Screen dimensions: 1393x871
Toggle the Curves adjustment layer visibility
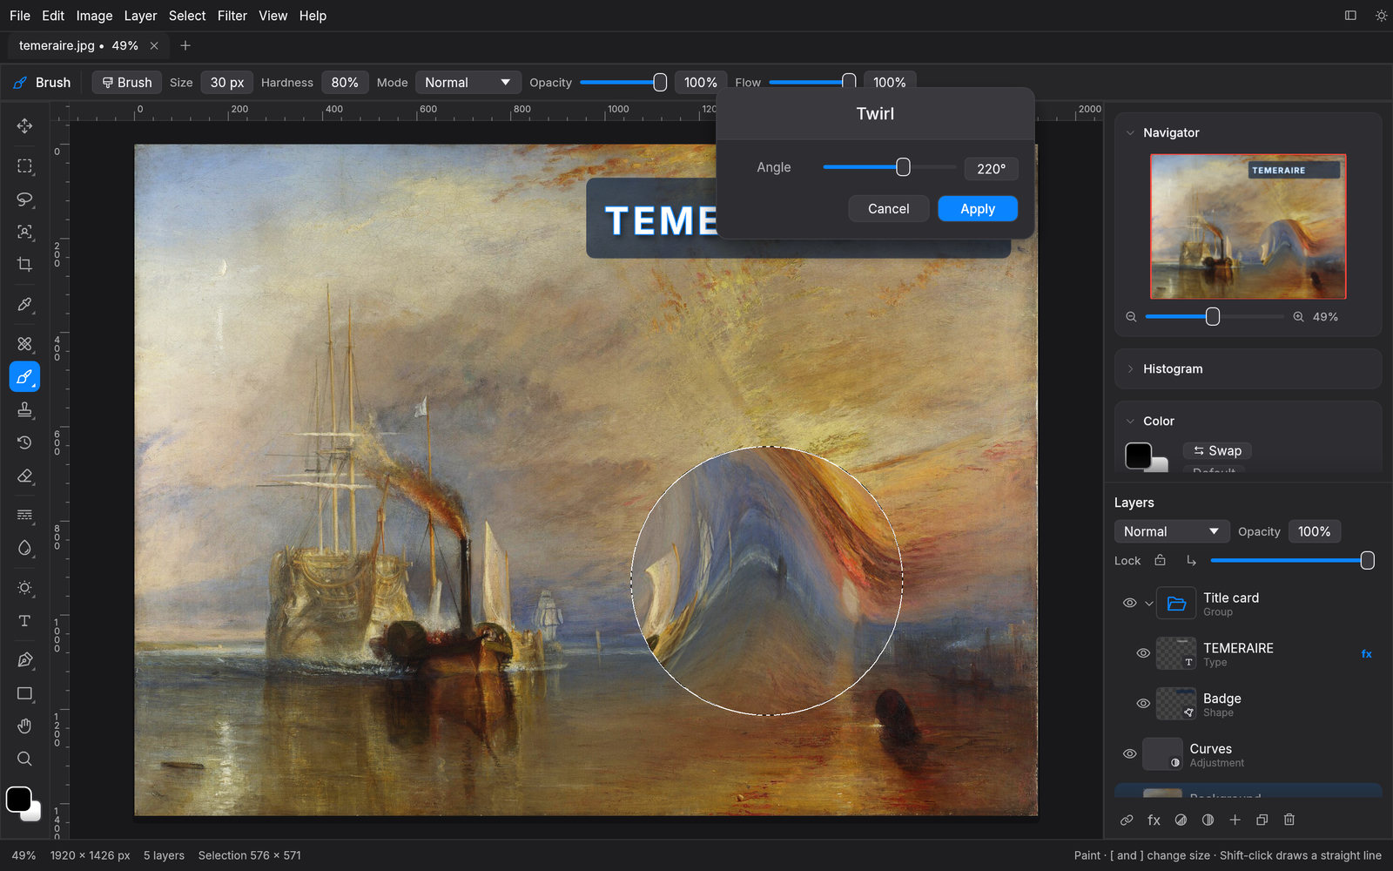(1130, 754)
